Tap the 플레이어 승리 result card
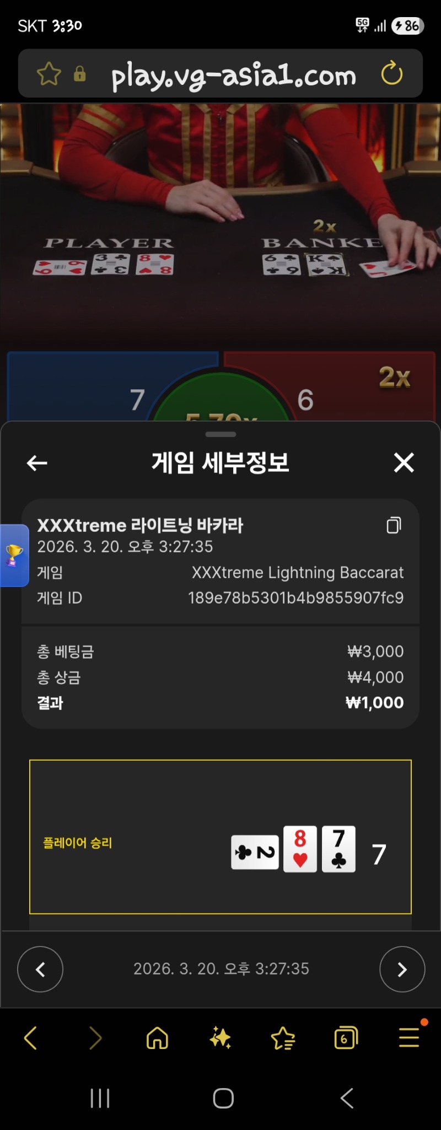 [x=220, y=837]
